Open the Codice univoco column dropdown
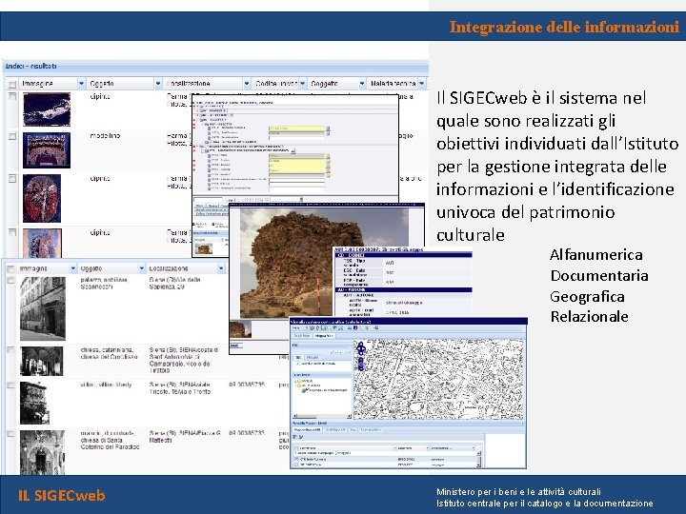686x514 pixels. (x=303, y=83)
